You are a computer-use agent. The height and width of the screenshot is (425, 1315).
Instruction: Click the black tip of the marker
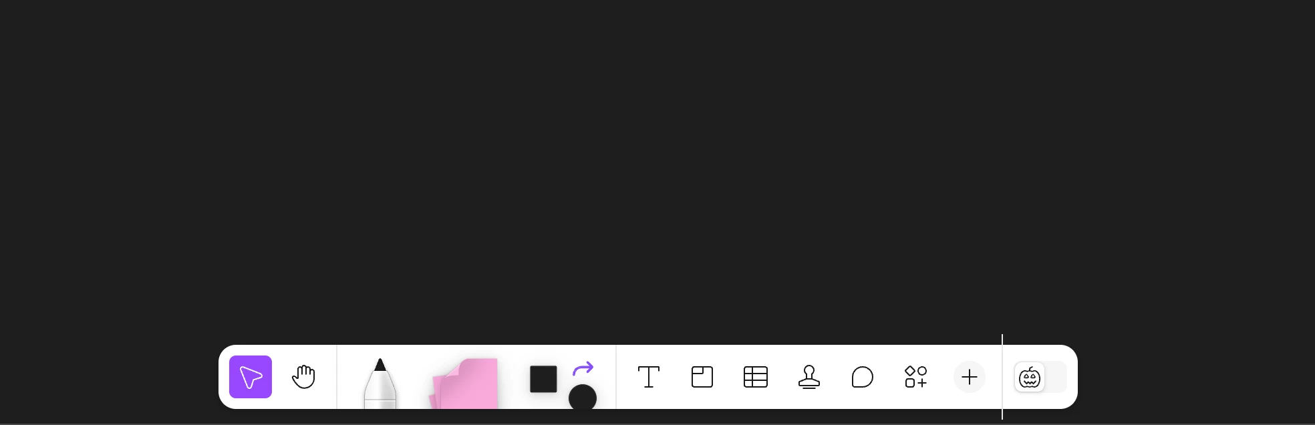tap(380, 365)
